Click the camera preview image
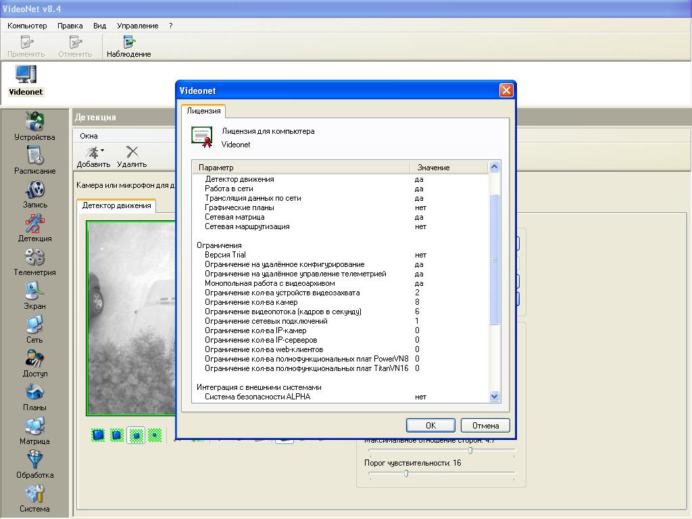The height and width of the screenshot is (519, 692). [132, 318]
